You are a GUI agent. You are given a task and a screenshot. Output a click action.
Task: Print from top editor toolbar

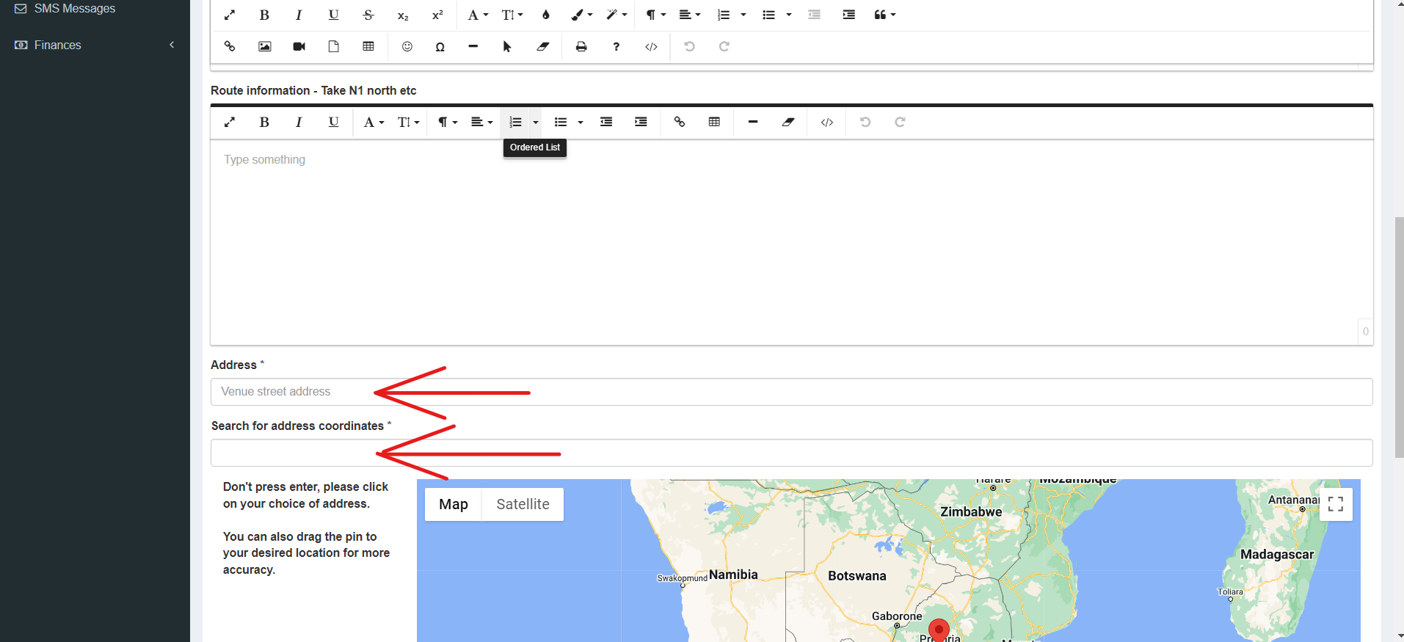point(581,46)
